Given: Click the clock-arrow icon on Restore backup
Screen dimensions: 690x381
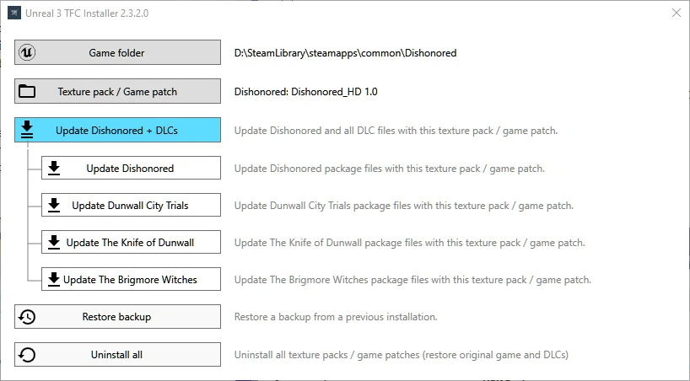Looking at the screenshot, I should coord(27,317).
